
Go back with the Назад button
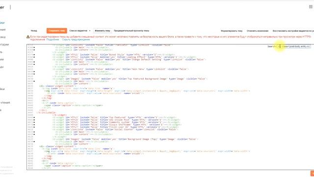[34, 30]
